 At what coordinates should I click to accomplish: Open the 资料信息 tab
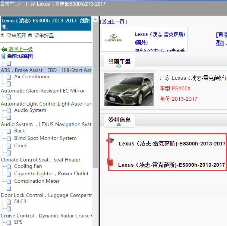[x=119, y=120]
